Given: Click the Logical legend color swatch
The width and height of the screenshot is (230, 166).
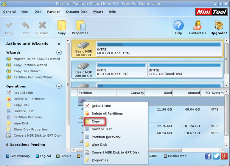Looking at the screenshot, I should (x=37, y=156).
